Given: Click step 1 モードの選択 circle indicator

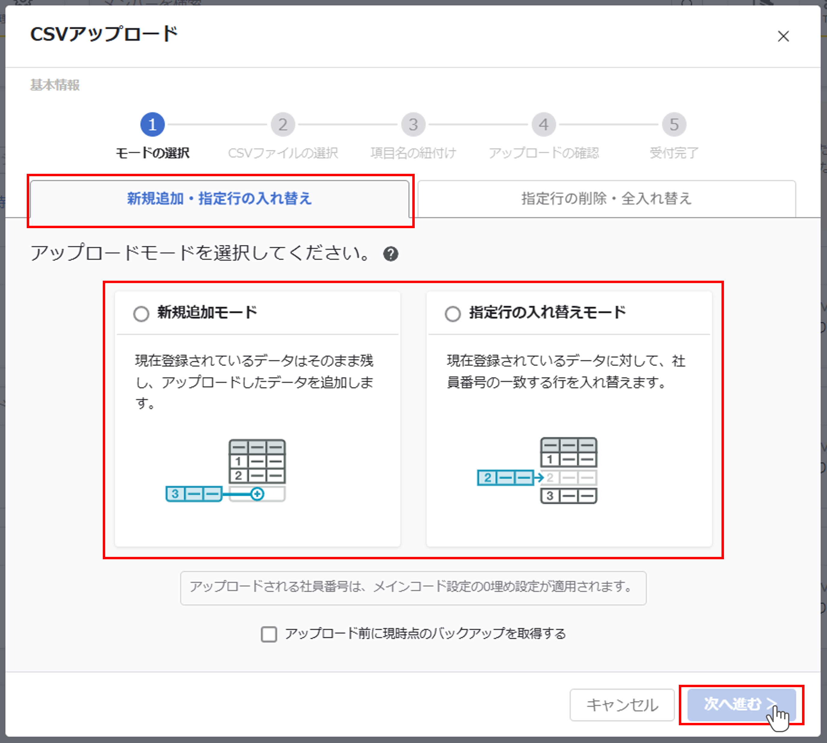Looking at the screenshot, I should (153, 125).
